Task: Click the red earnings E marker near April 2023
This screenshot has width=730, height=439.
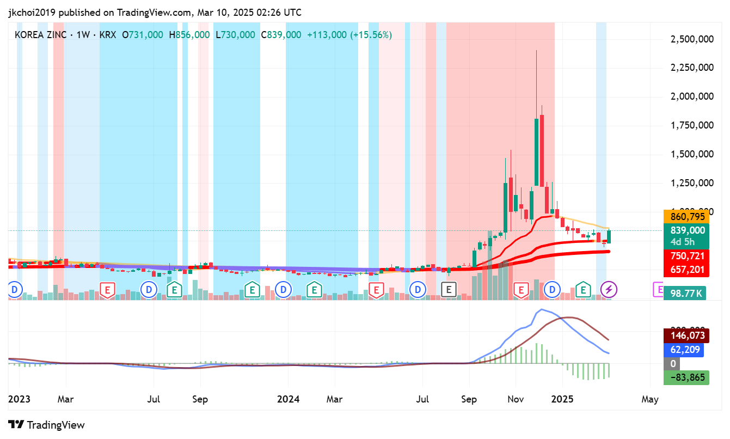Action: click(107, 289)
